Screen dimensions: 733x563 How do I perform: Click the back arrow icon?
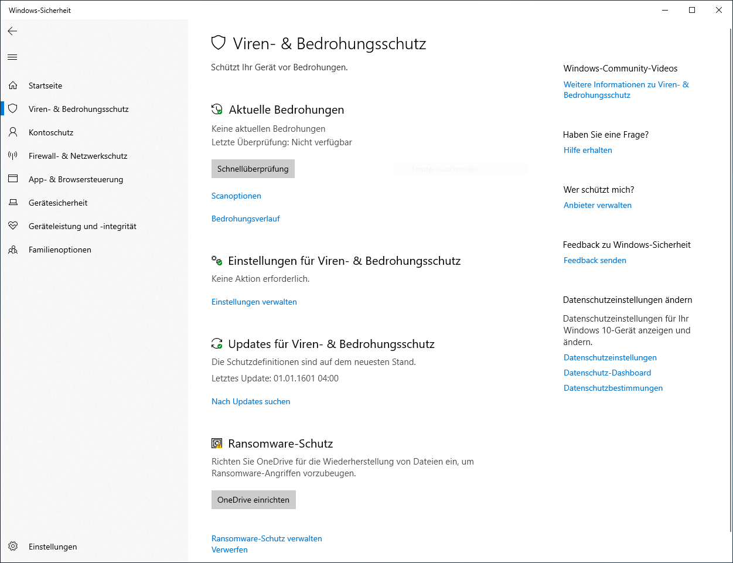(x=12, y=31)
